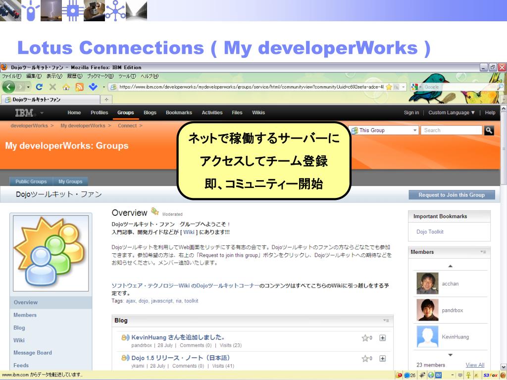Open the Blog section options menu
Screen dimensions: 507x380
[386, 321]
